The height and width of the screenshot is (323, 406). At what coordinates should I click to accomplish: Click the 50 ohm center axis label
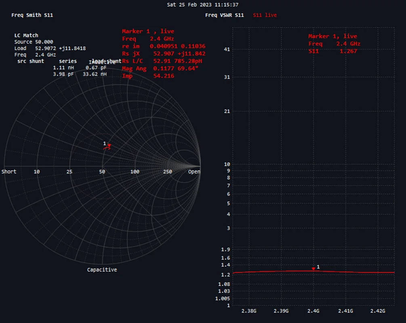102,172
